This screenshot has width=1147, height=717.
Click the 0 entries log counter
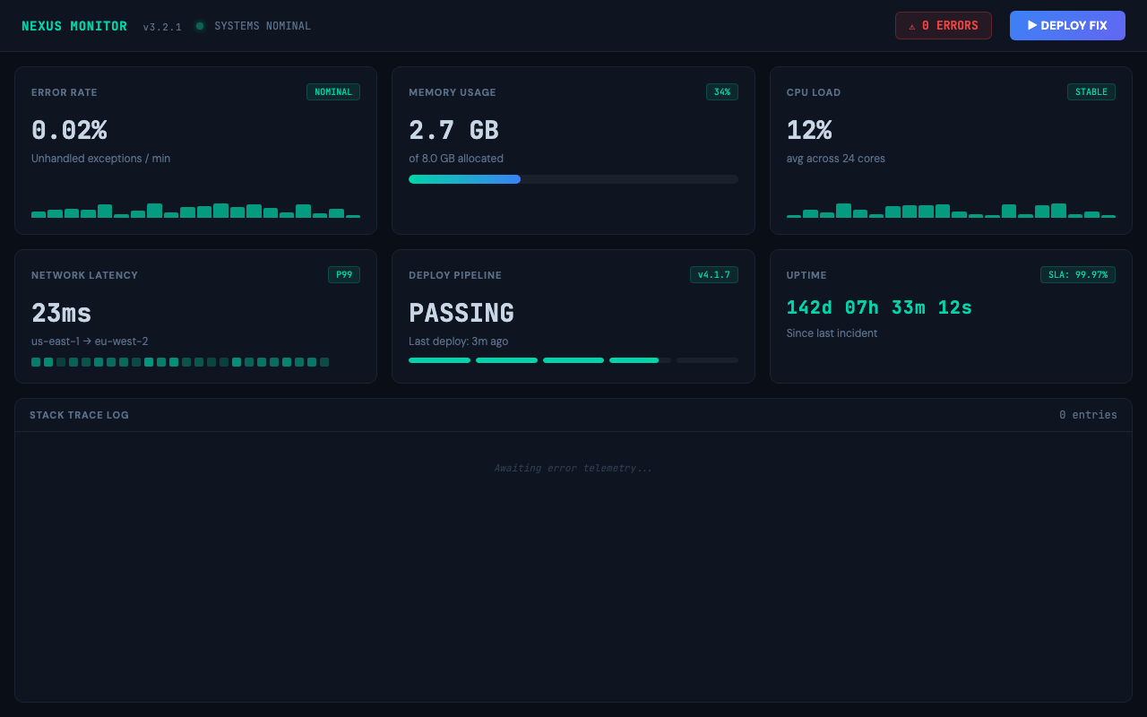point(1088,415)
